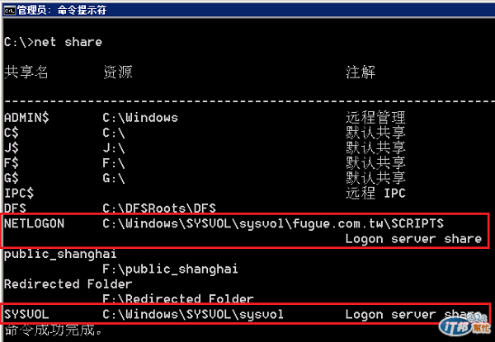Click the NETLOGON share name
Screen dimensions: 495x342
(x=34, y=223)
